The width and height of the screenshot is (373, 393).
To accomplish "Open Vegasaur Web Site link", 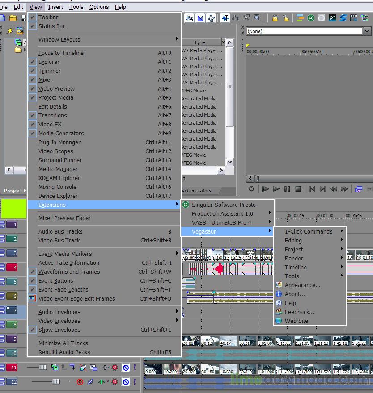I will point(296,321).
